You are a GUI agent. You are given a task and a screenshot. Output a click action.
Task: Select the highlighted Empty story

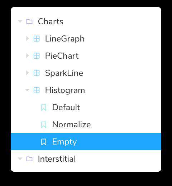(x=86, y=142)
